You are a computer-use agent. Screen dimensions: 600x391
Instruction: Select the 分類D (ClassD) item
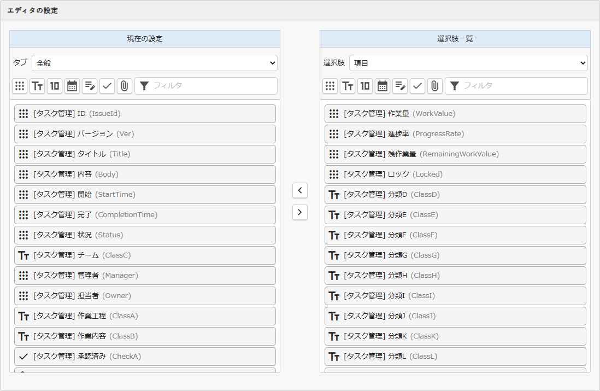coord(455,195)
